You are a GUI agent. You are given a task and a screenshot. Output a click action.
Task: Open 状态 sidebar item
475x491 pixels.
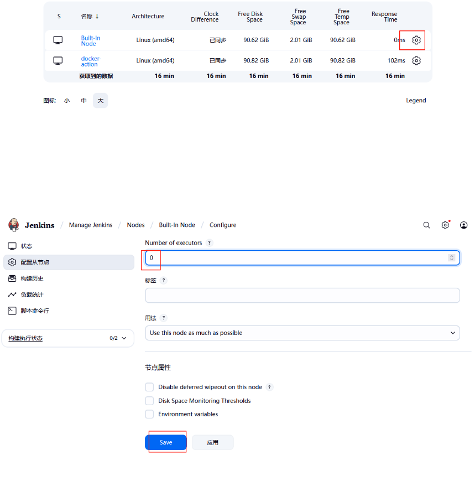pyautogui.click(x=69, y=246)
